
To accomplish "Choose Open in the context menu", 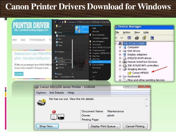I will tap(94, 28).
